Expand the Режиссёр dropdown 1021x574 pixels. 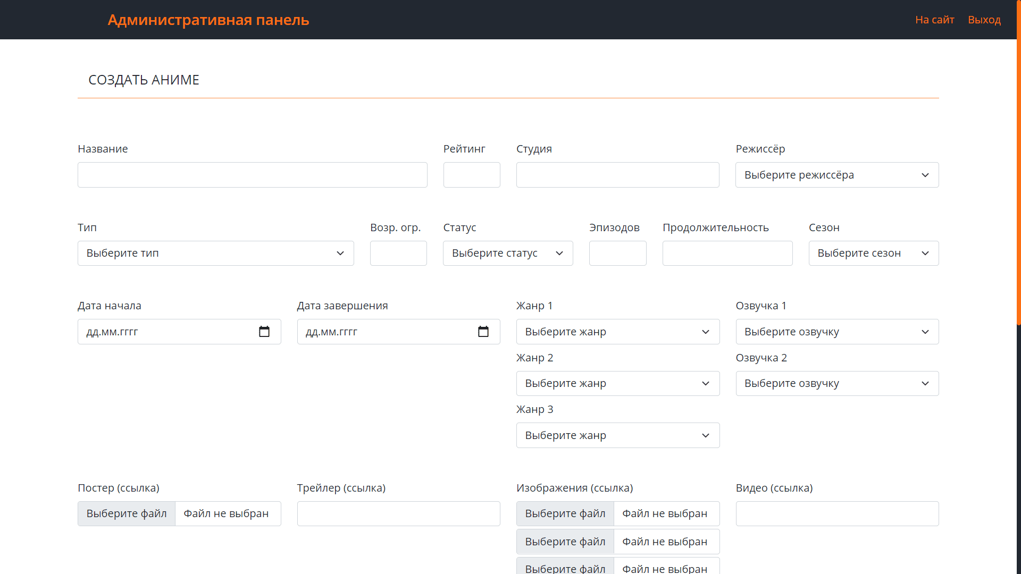(x=836, y=175)
